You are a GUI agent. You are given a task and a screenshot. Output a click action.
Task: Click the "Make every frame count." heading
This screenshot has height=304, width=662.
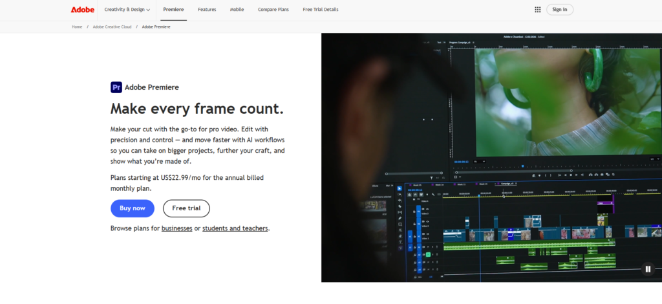click(x=197, y=109)
